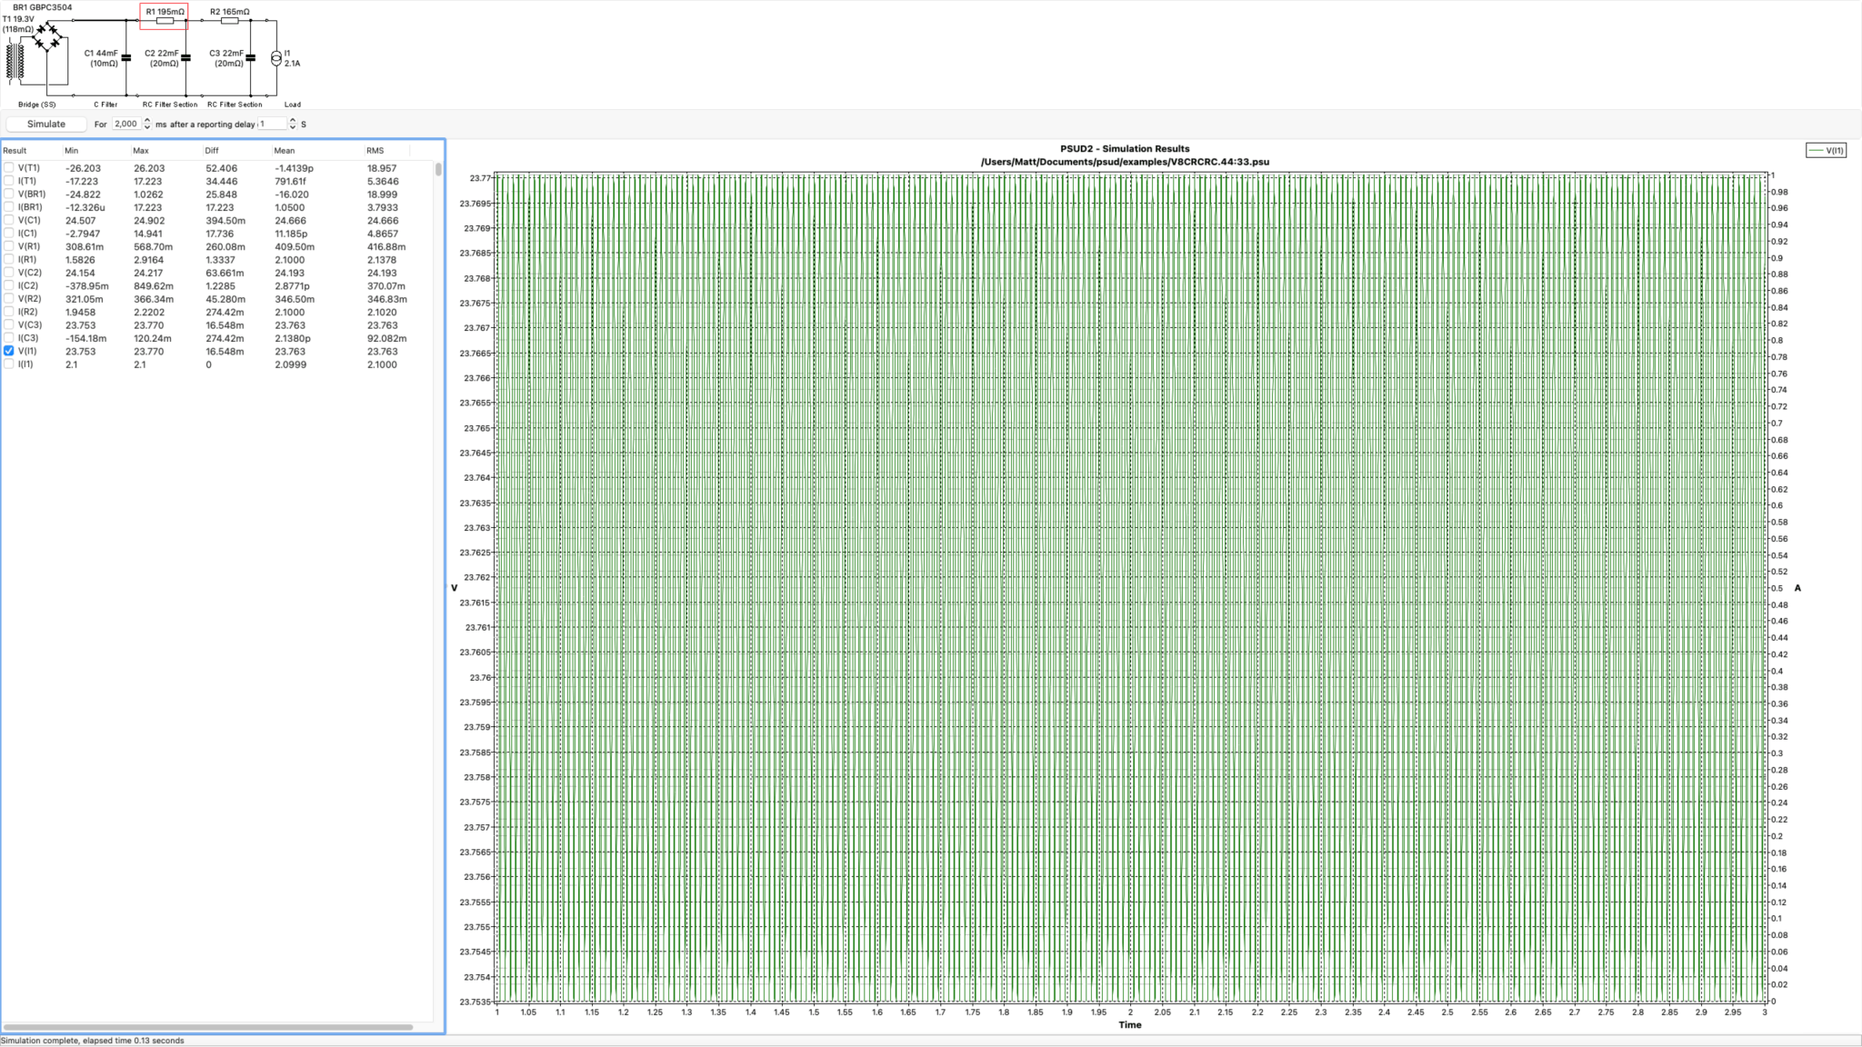Select the C3 22mF capacitor symbol
The image size is (1862, 1047).
[x=250, y=58]
